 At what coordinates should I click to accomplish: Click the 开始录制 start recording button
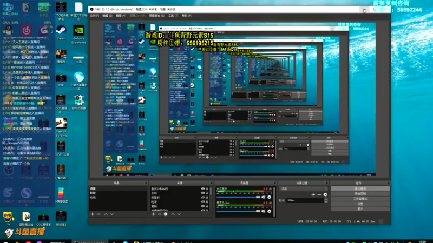(360, 194)
